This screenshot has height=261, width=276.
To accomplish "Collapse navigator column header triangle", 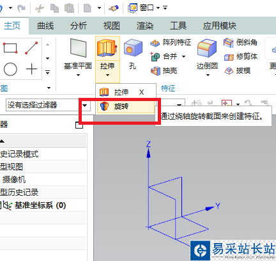I will [2, 141].
